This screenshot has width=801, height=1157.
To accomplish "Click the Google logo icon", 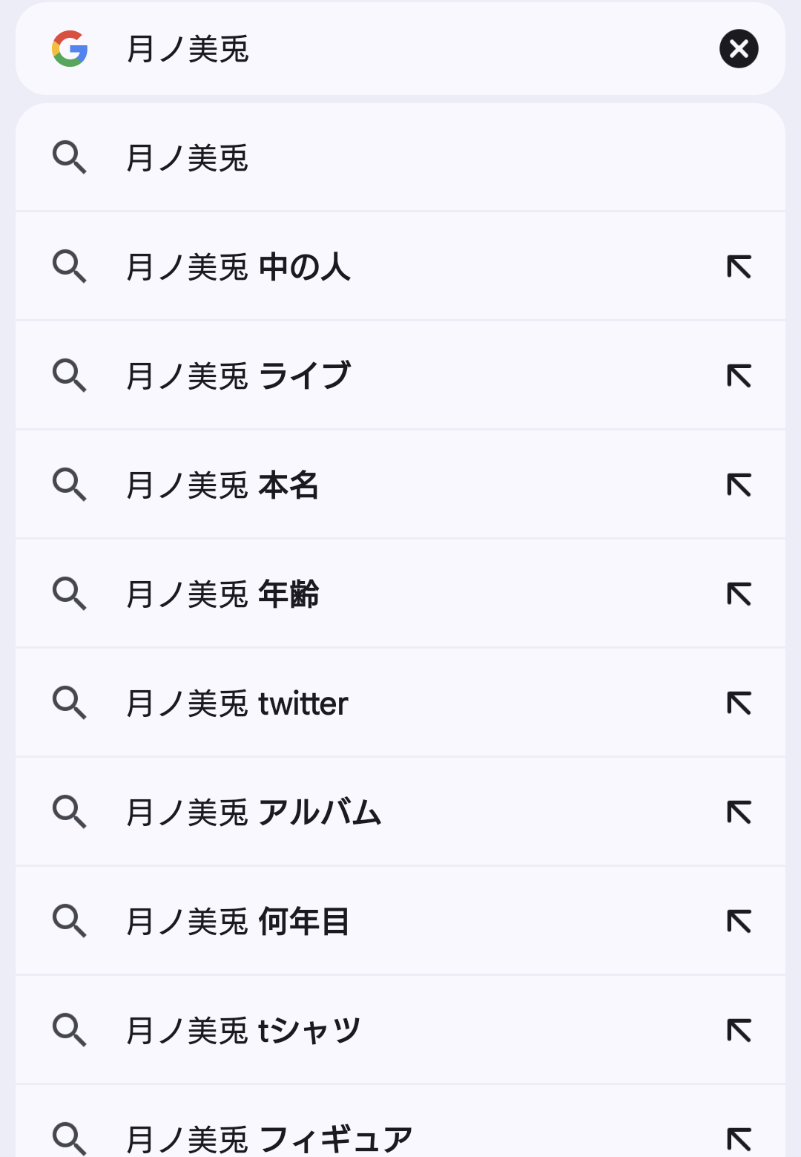I will (70, 49).
